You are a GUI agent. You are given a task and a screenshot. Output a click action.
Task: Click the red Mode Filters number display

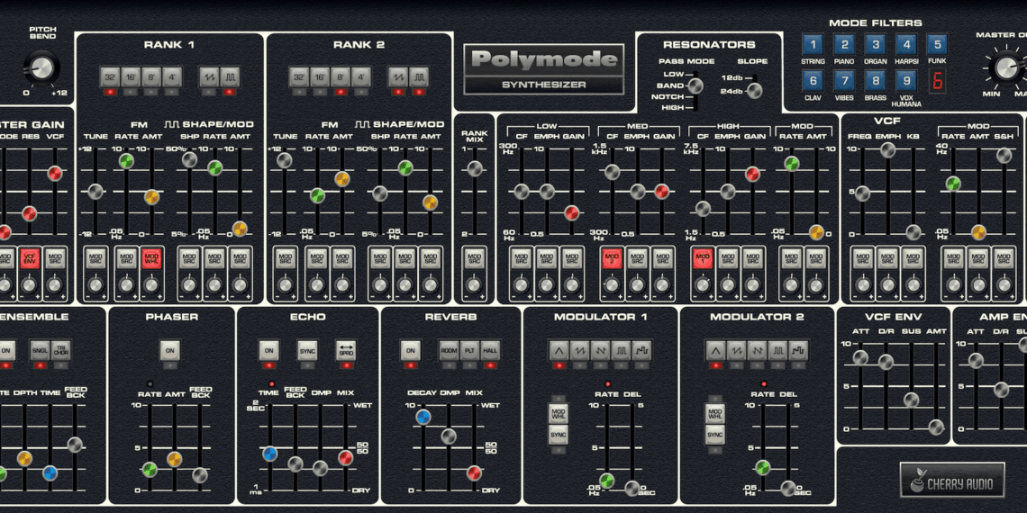937,83
